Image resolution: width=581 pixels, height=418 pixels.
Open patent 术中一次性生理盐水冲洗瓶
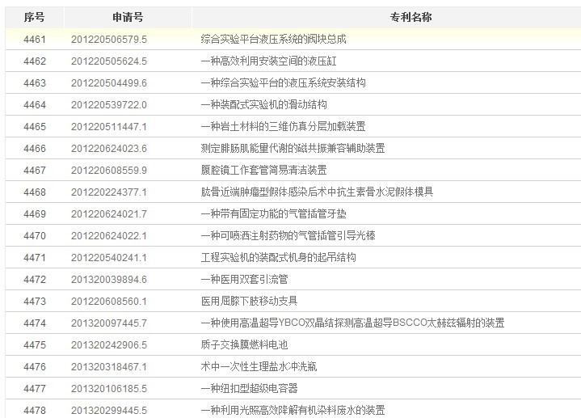pos(259,366)
